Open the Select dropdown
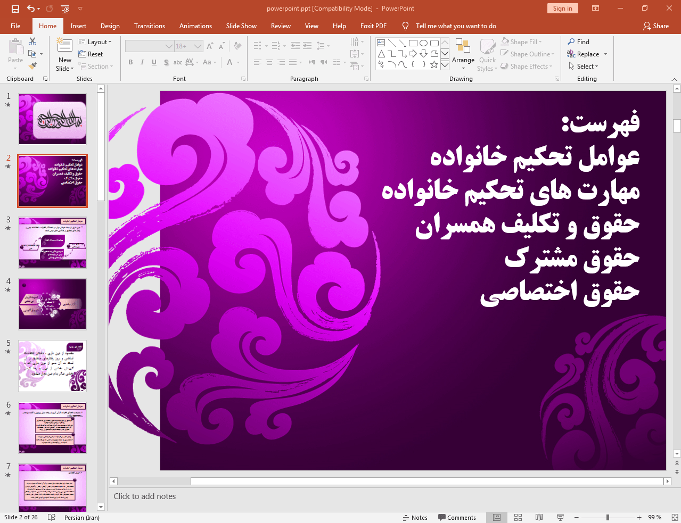This screenshot has width=681, height=523. point(584,66)
